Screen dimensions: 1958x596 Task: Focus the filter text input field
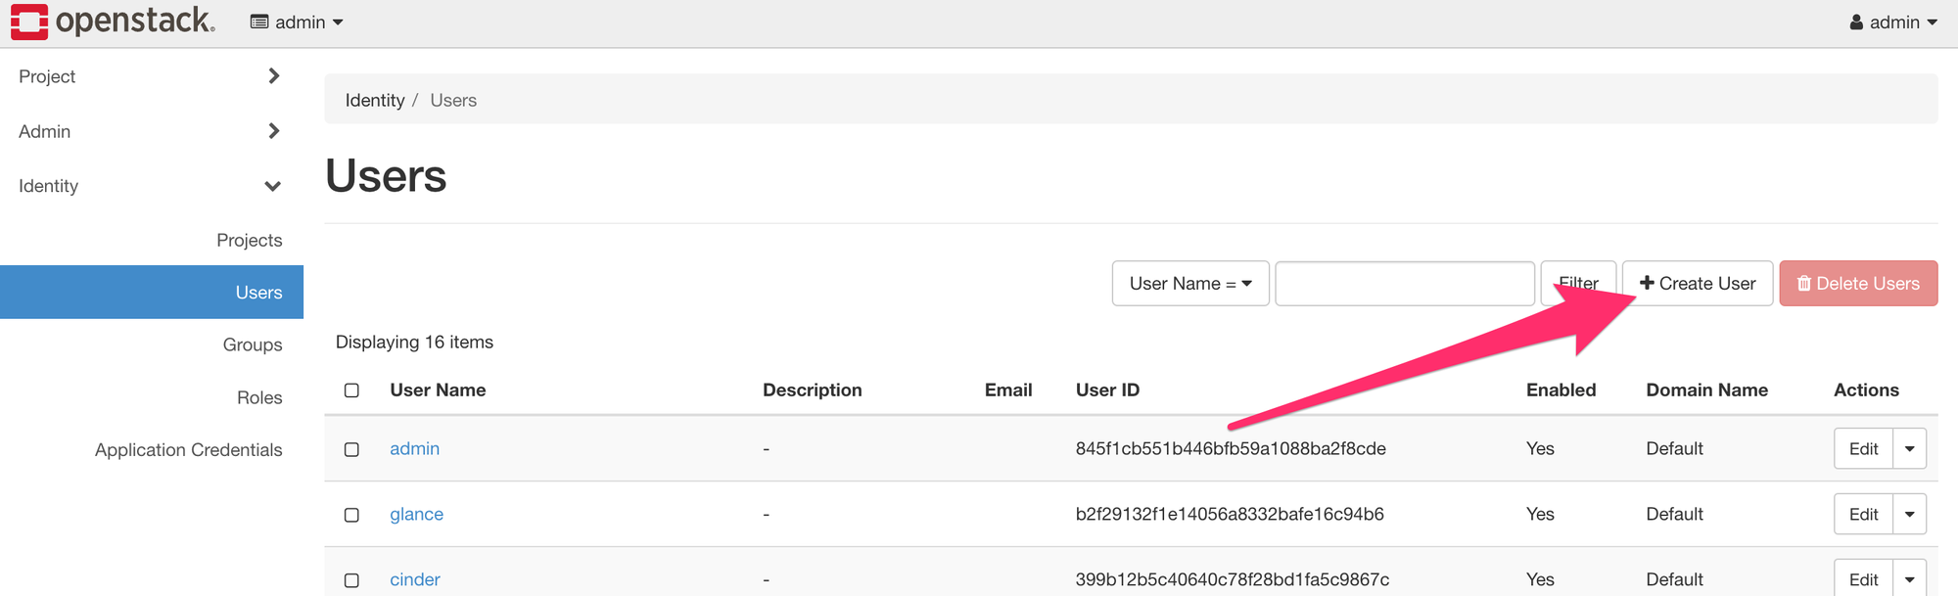point(1405,283)
